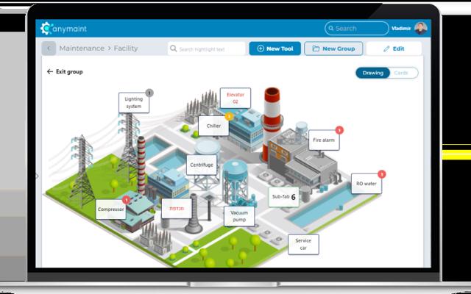
Task: Open Vladimir's profile avatar
Action: click(421, 28)
